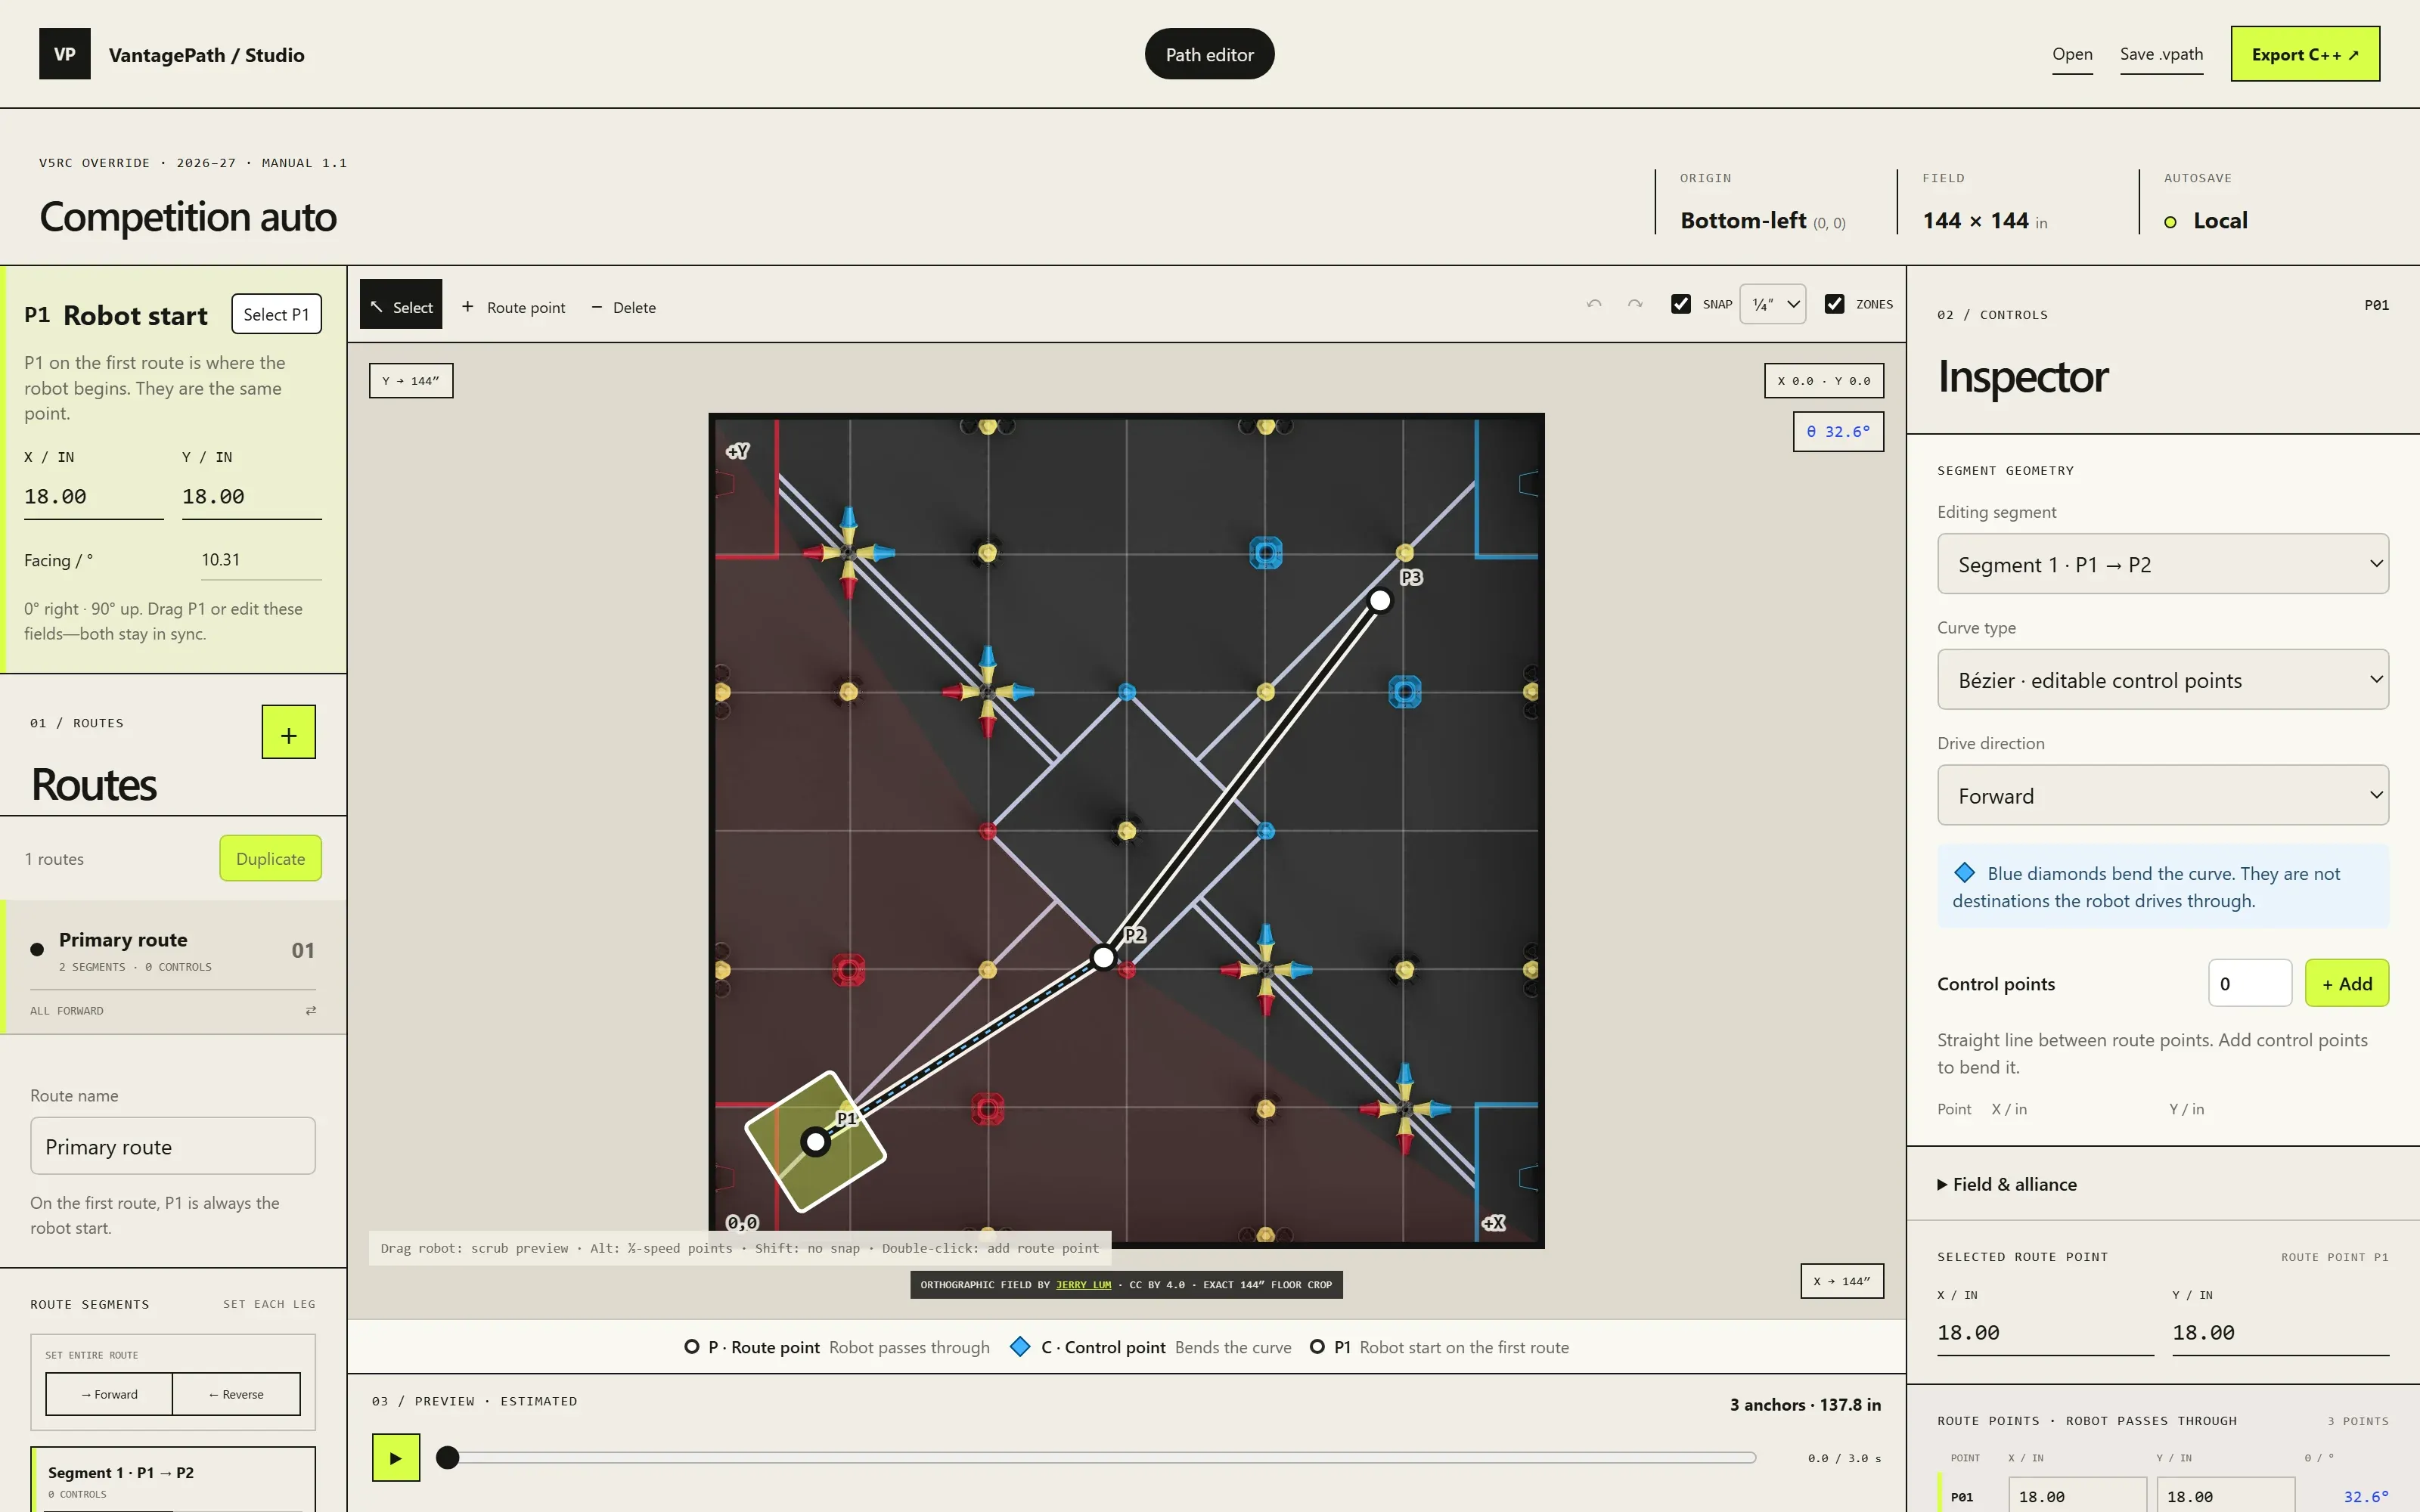Viewport: 2420px width, 1512px height.
Task: Activate the Select tool
Action: pos(401,305)
